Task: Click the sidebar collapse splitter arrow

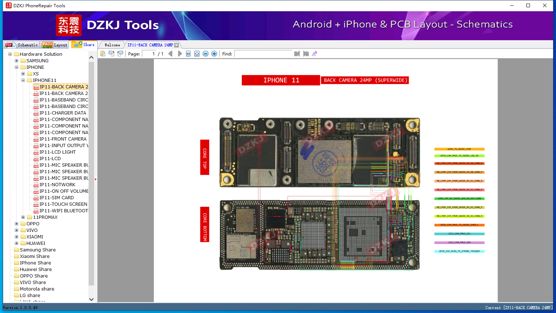Action: tap(96, 179)
